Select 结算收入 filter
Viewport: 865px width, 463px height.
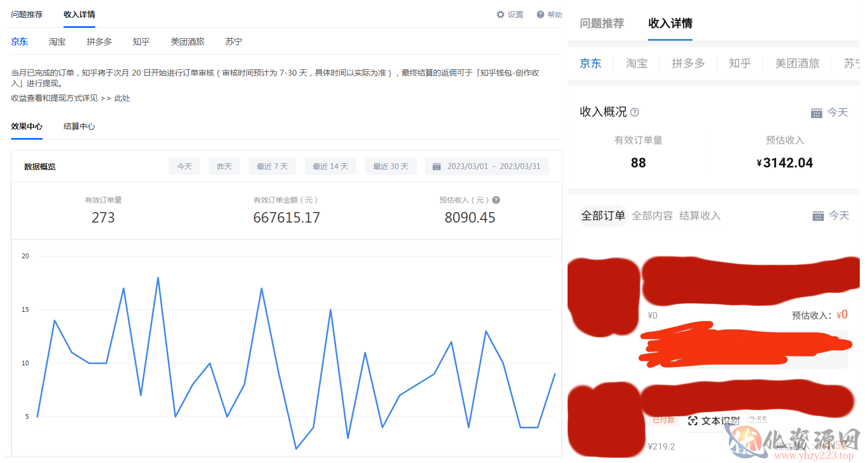coord(700,216)
